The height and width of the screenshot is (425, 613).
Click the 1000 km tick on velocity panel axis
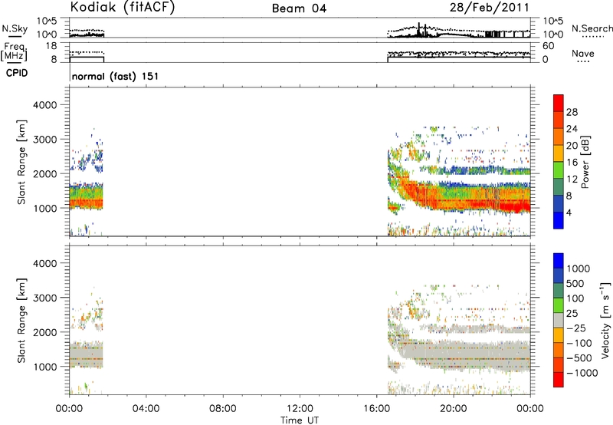click(45, 367)
